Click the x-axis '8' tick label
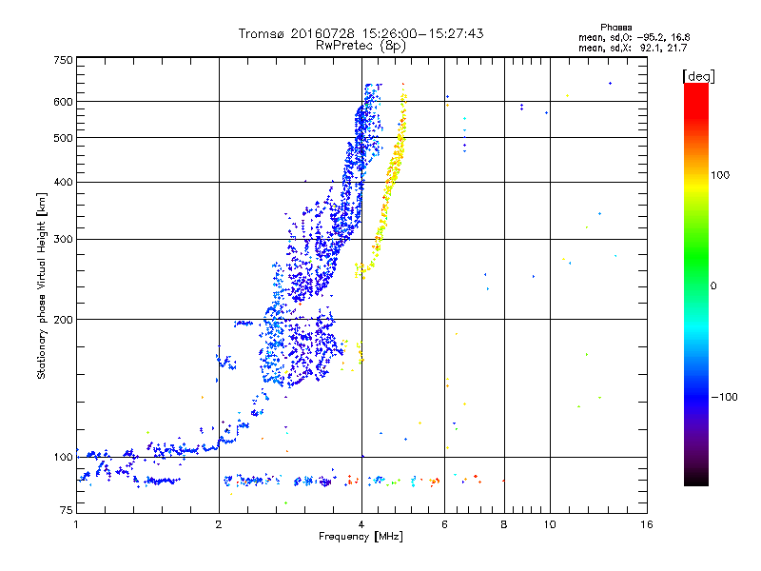Screen dimensions: 761x571 (504, 524)
